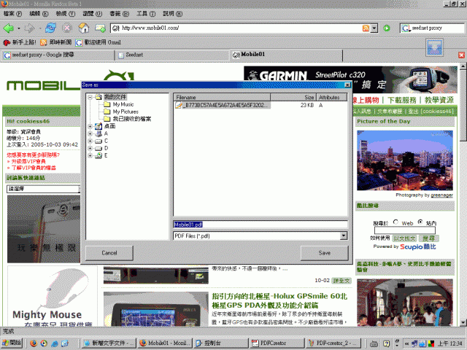Open the 說明 (Help) menu
Image resolution: width=467 pixels, height=350 pixels.
pos(172,14)
